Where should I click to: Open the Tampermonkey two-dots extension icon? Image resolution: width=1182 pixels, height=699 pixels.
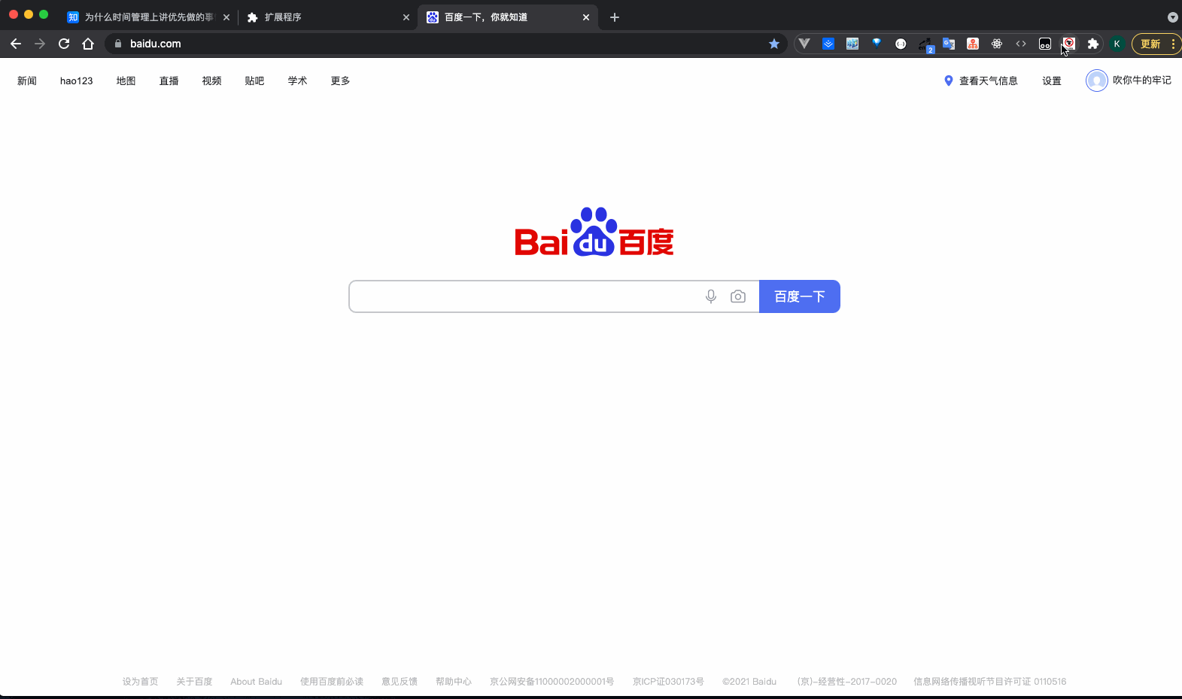click(x=1045, y=44)
